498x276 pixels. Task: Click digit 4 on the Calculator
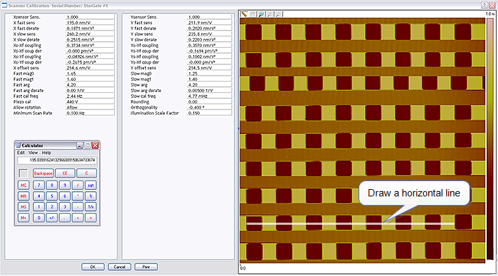pyautogui.click(x=39, y=196)
